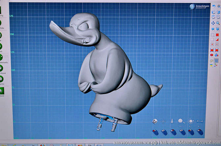
Task: Click the zoom magnifier navigation icon
Action: click(181, 121)
